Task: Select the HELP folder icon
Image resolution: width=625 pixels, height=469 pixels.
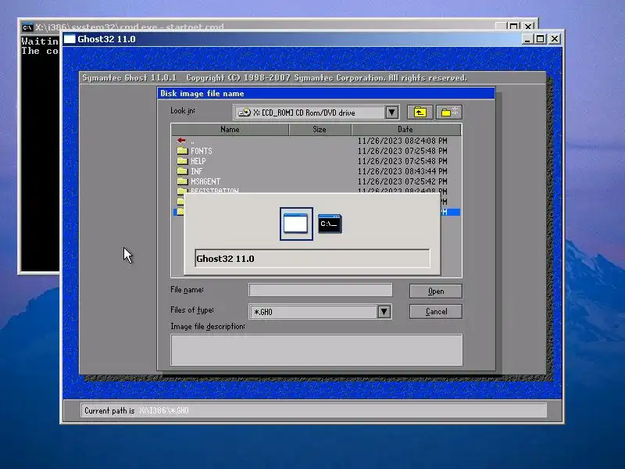Action: tap(183, 161)
